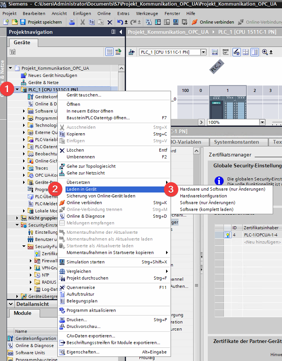Screen dimensions: 282x361
Task: Open Übersetzen submenu in the context menu
Action: [x=114, y=182]
